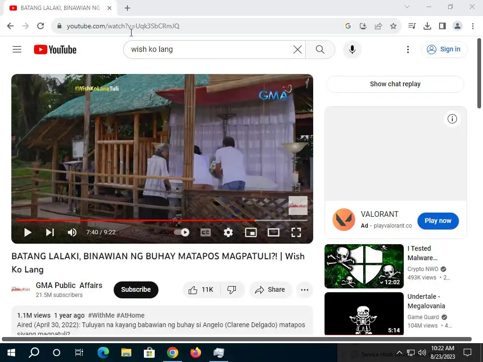Click Valorant Play now button
This screenshot has width=483, height=362.
[438, 221]
